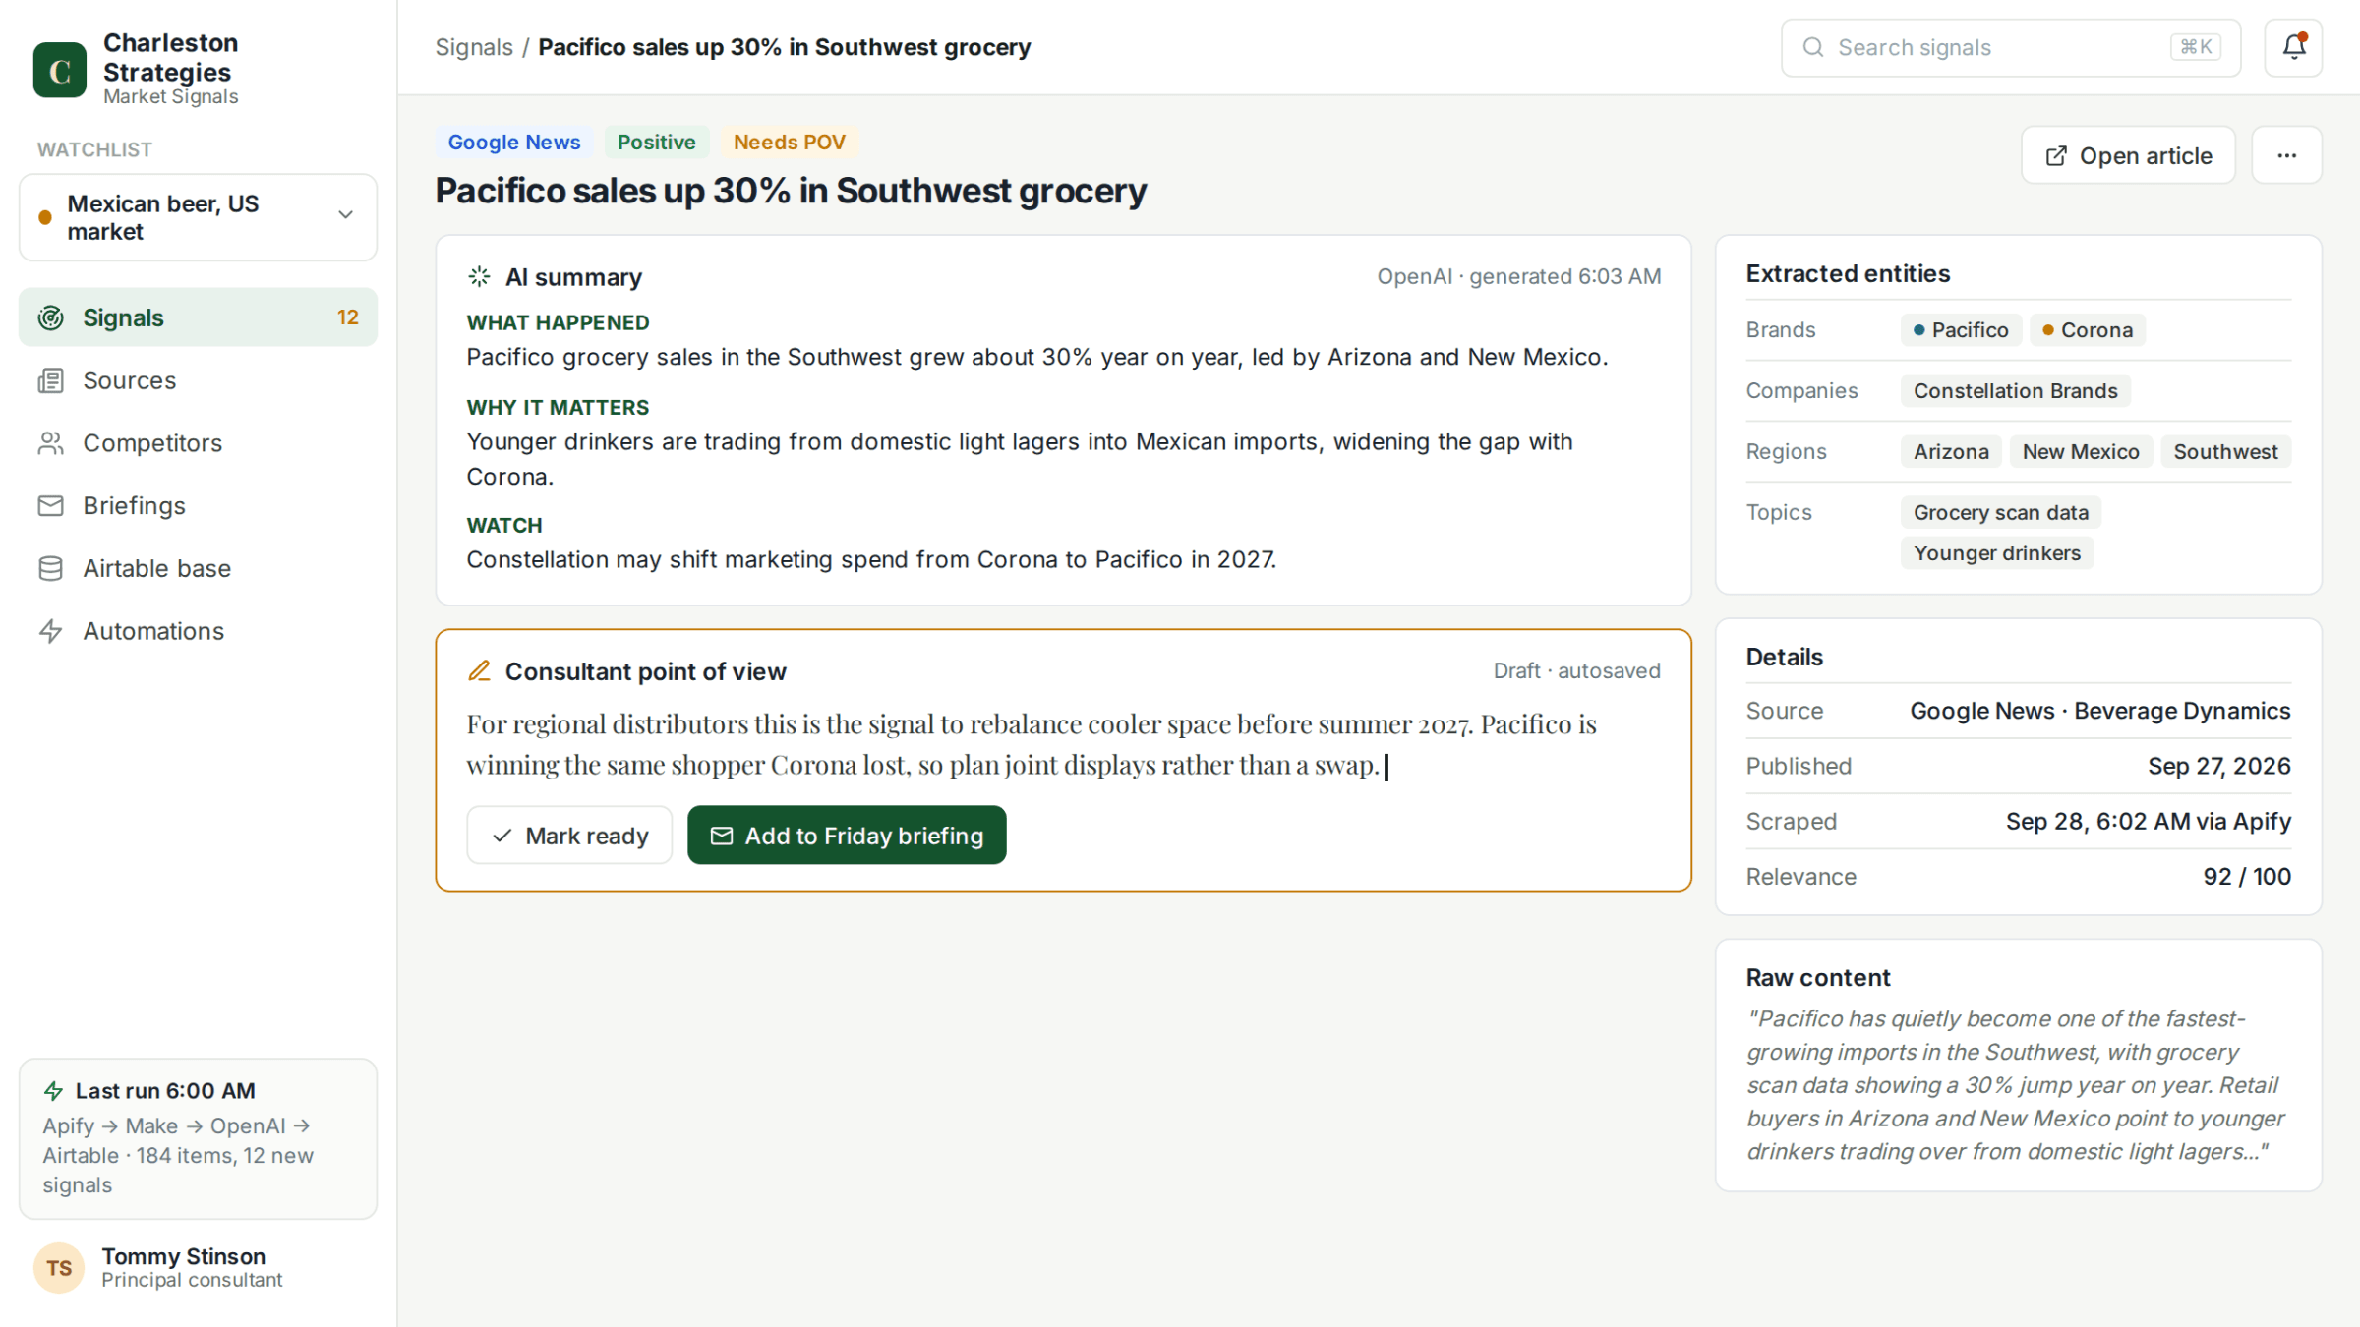Viewport: 2360px width, 1327px height.
Task: Open Airtable base page
Action: click(x=198, y=568)
